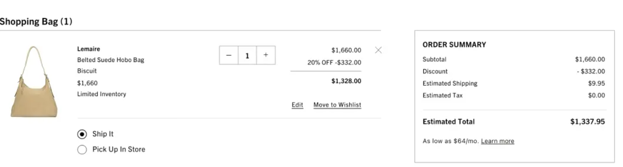The image size is (623, 167).
Task: Click the Shopping Bag (1) heading
Action: (x=36, y=21)
